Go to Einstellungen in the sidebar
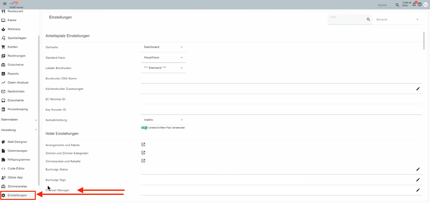Screen dimensions: 430x203 click(x=17, y=195)
